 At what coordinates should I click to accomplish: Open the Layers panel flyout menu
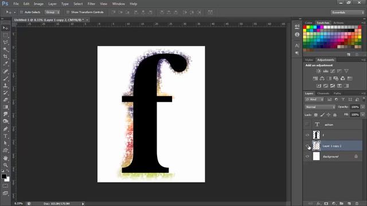coord(363,93)
